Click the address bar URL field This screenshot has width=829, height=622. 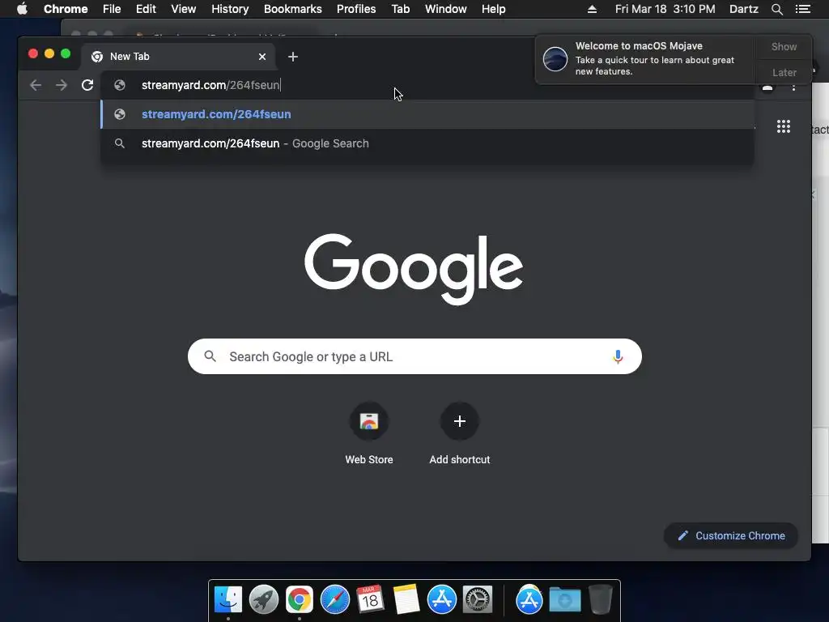tap(427, 85)
